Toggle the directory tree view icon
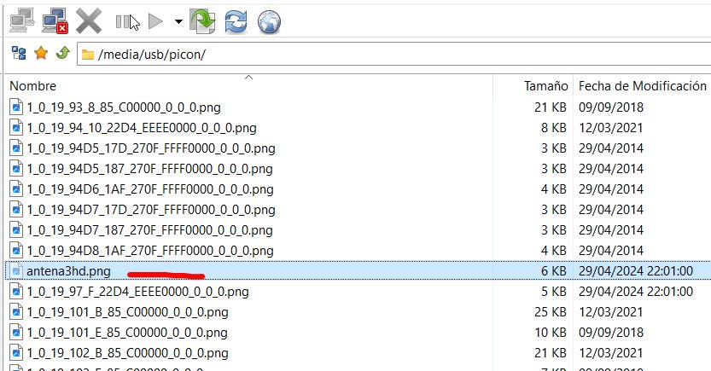The height and width of the screenshot is (371, 711). (19, 54)
